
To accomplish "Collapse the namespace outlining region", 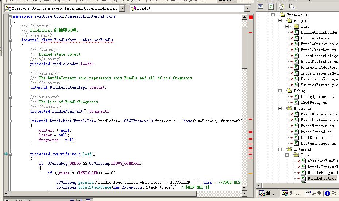I will (10, 16).
